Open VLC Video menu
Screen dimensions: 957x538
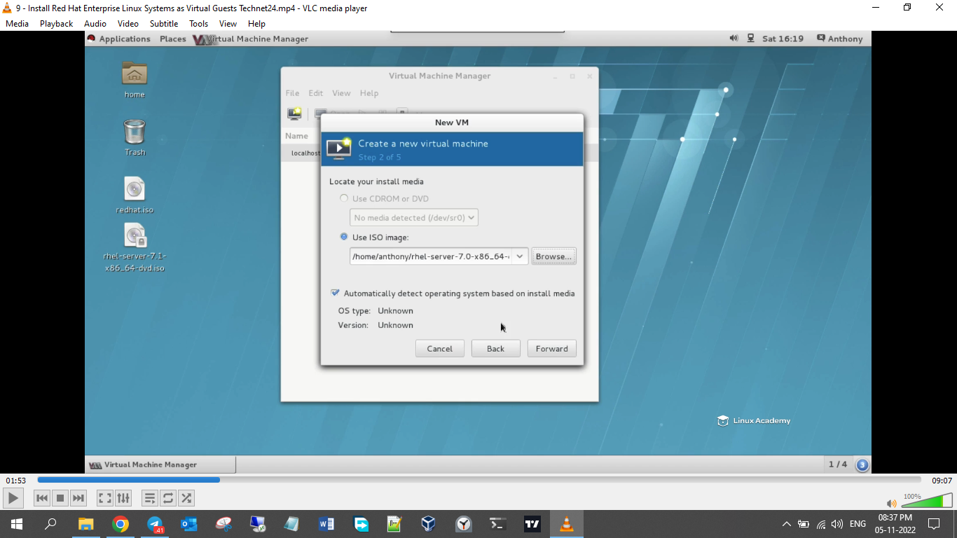click(x=128, y=23)
